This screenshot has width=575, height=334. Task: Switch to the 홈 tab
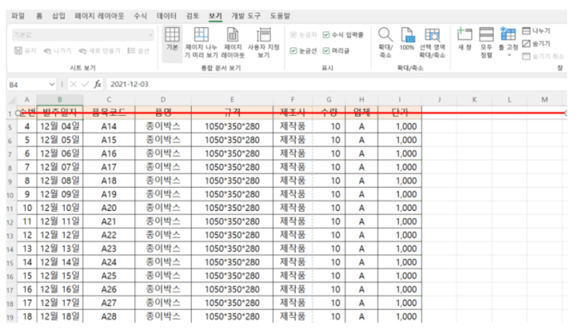39,15
